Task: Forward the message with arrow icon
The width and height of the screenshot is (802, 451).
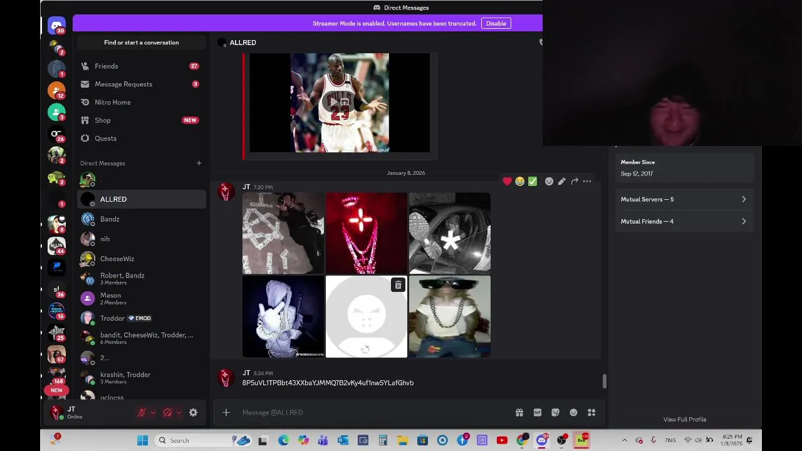Action: click(575, 182)
